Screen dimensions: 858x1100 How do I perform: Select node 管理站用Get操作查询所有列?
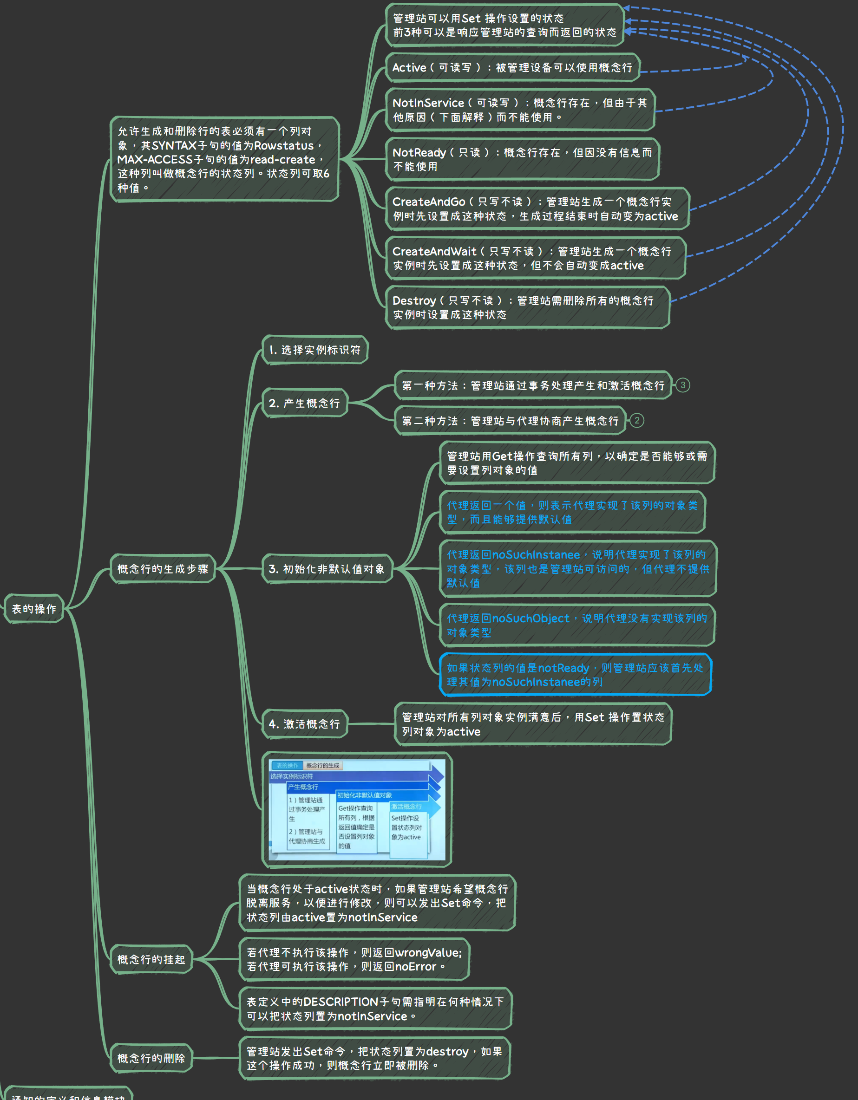click(577, 463)
